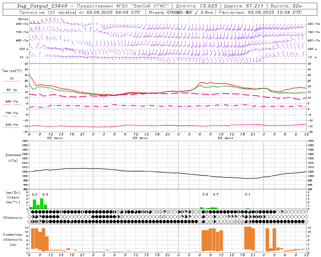This screenshot has width=321, height=257.
Task: Click the (гПа) unit under Давление
Action: pyautogui.click(x=13, y=161)
